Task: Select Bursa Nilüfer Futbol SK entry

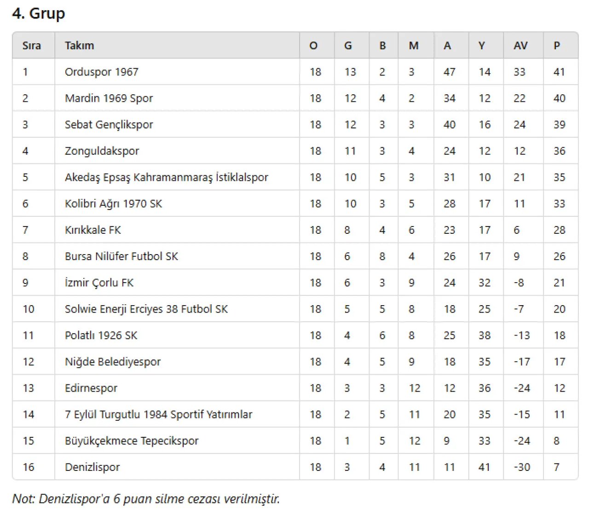Action: pyautogui.click(x=121, y=256)
